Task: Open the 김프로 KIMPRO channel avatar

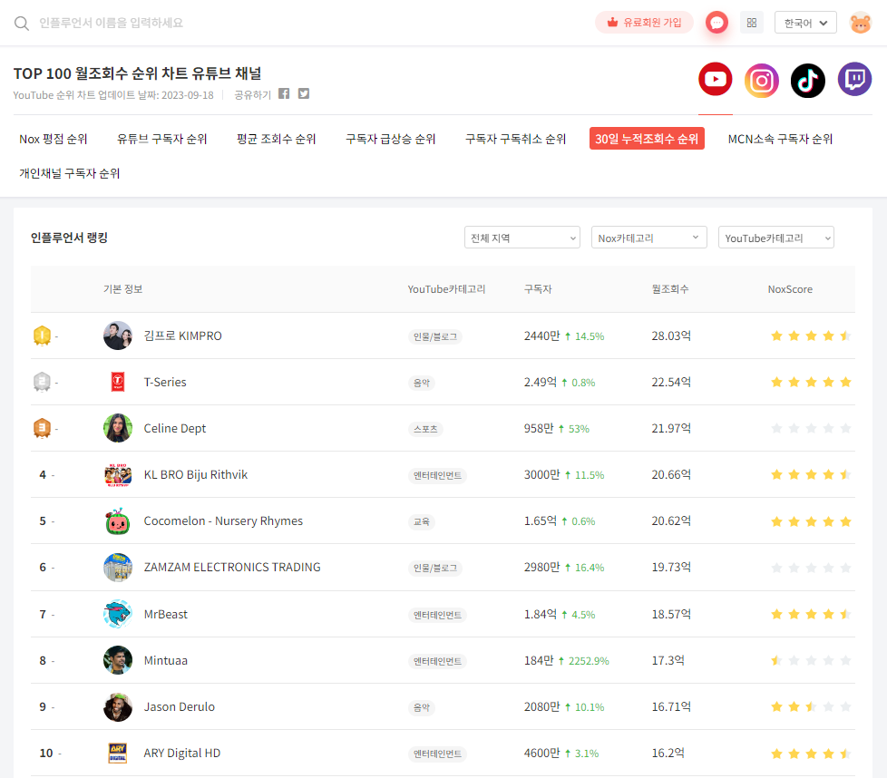Action: pyautogui.click(x=118, y=336)
